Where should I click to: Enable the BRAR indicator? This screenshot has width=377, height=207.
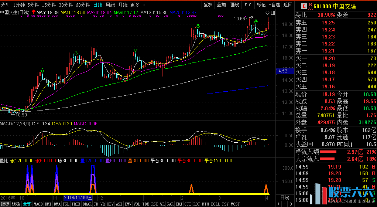click(x=87, y=204)
